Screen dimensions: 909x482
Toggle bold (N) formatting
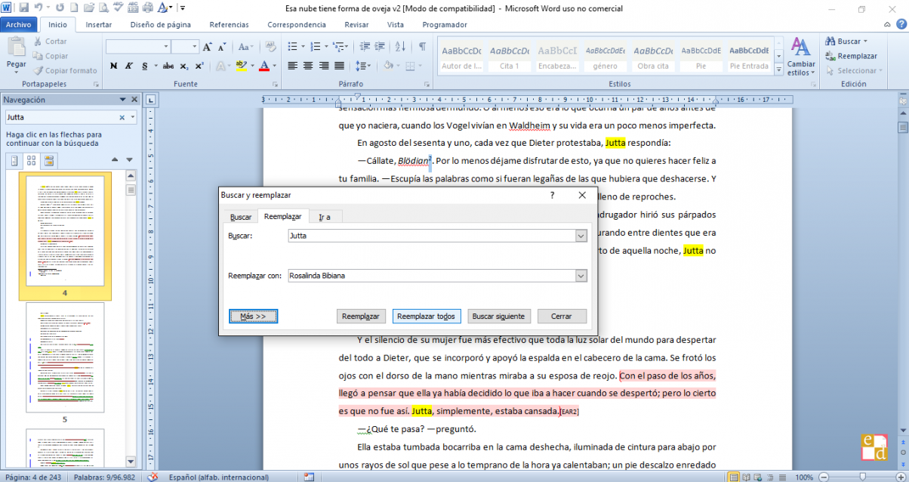[113, 66]
